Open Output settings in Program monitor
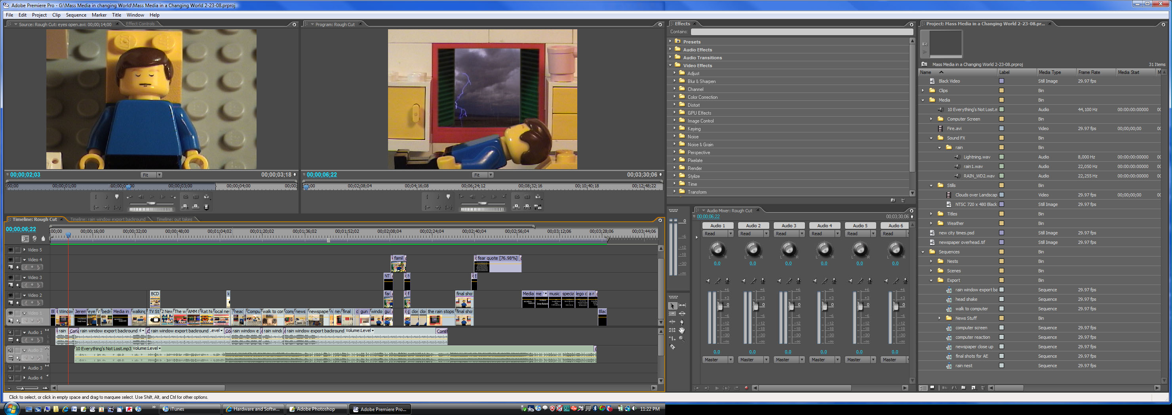 coord(538,197)
